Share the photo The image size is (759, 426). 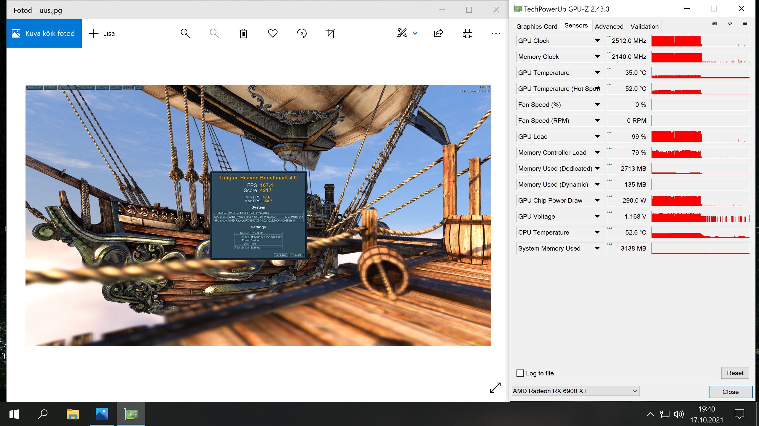(439, 33)
